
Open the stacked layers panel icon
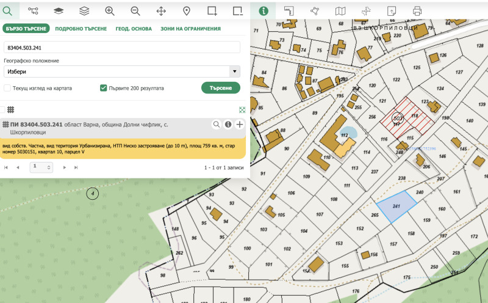(x=84, y=10)
